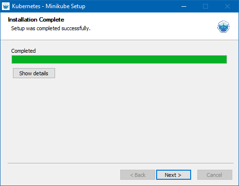Click the far right end of the progress bar

(x=225, y=59)
